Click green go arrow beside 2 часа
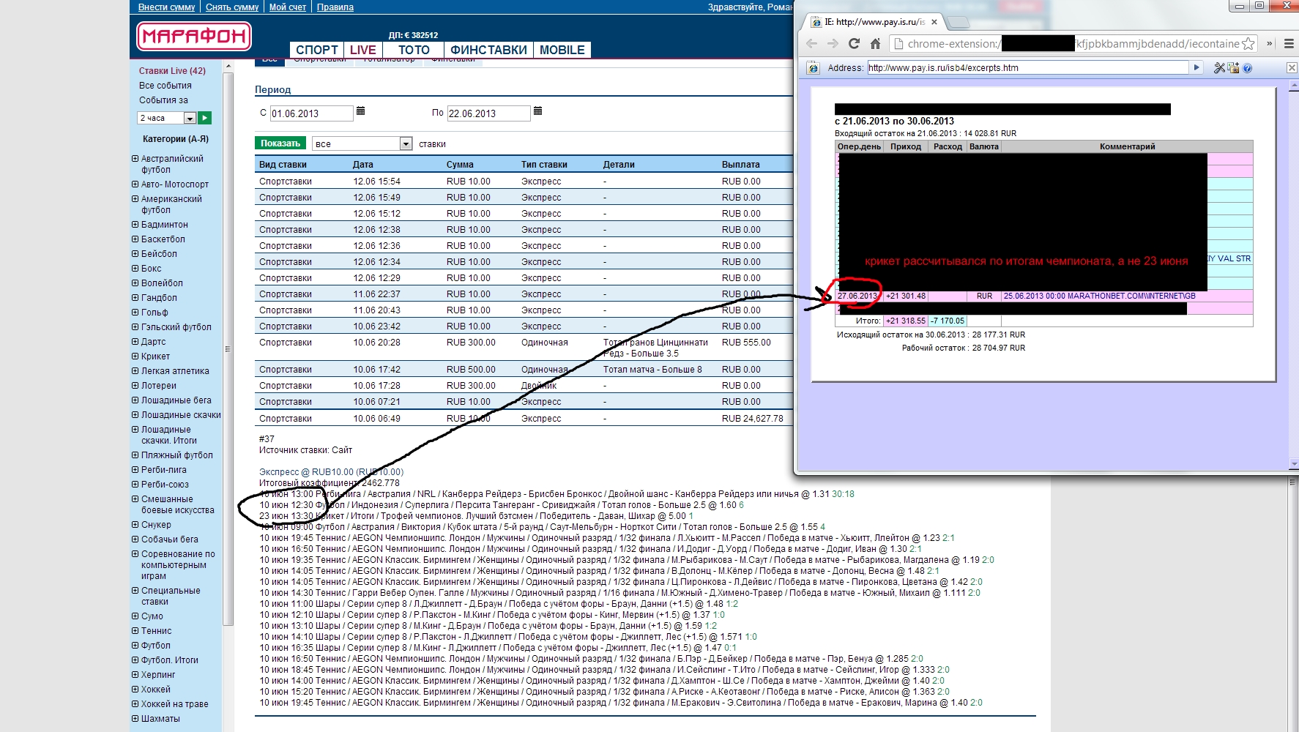 (205, 118)
